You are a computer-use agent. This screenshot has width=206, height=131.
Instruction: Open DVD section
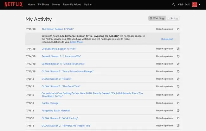tap(188, 4)
